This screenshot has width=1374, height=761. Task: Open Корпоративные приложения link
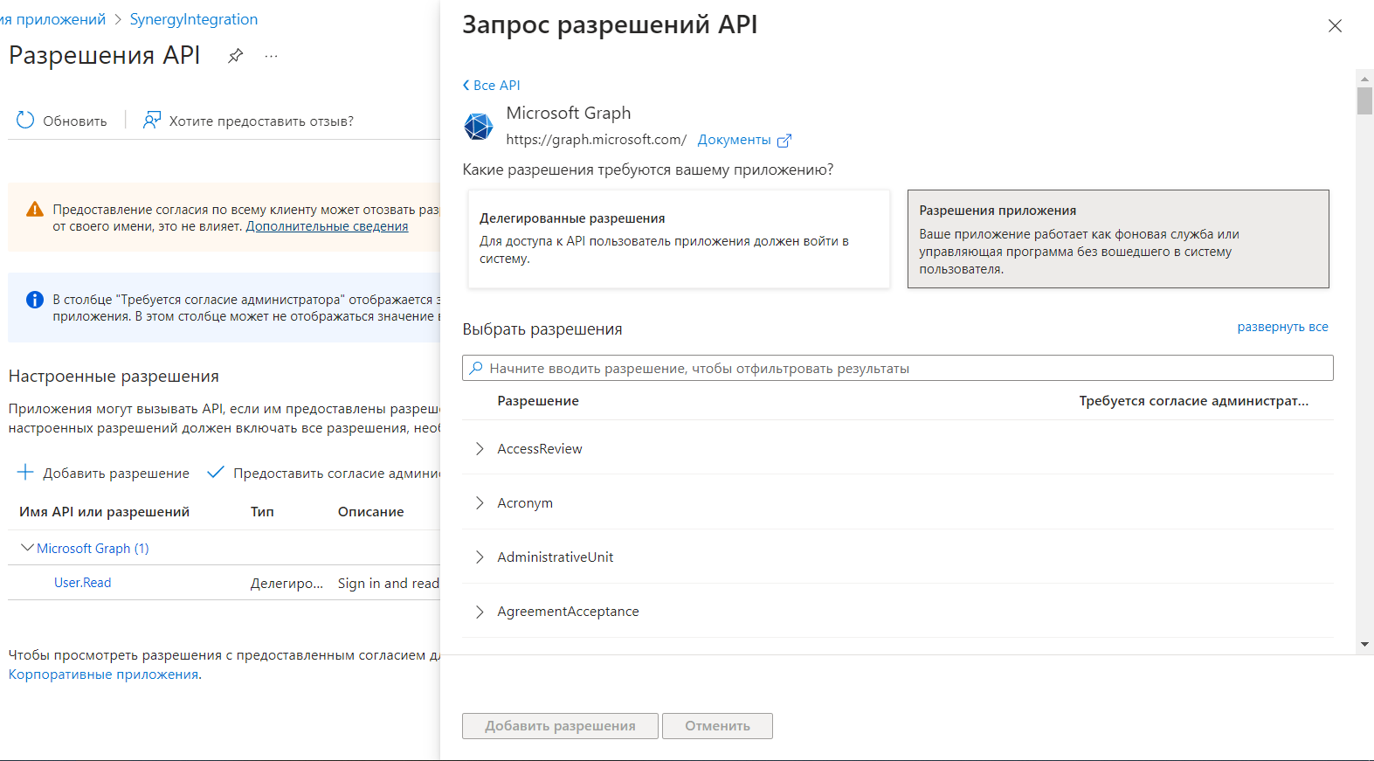[103, 675]
